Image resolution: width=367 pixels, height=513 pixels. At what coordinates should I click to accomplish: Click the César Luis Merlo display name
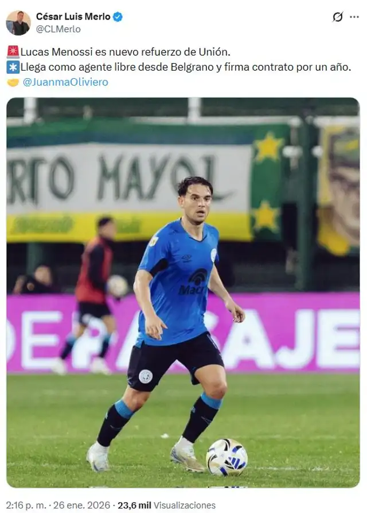click(73, 16)
